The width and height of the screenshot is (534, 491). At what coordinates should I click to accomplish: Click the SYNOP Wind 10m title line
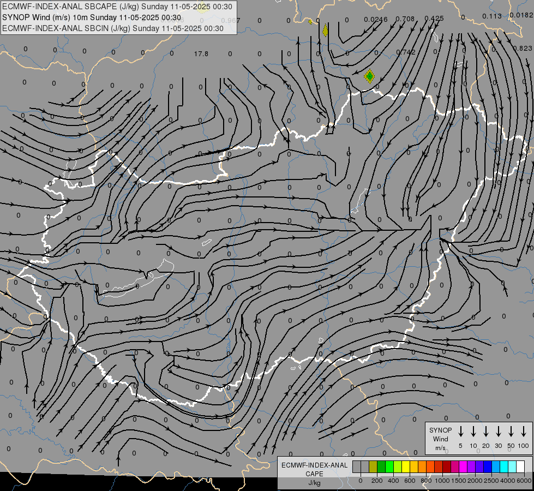[x=91, y=17]
